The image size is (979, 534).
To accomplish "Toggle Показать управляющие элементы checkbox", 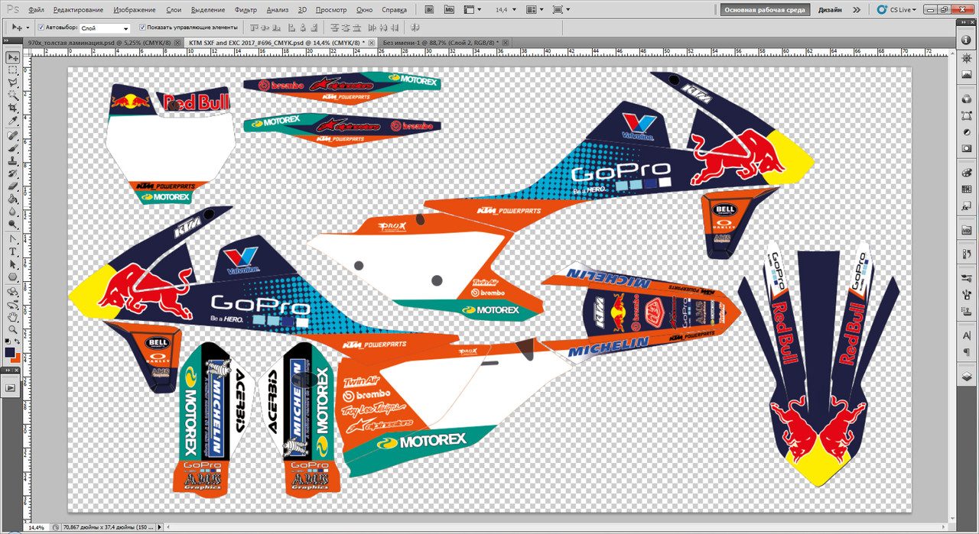I will pyautogui.click(x=142, y=28).
